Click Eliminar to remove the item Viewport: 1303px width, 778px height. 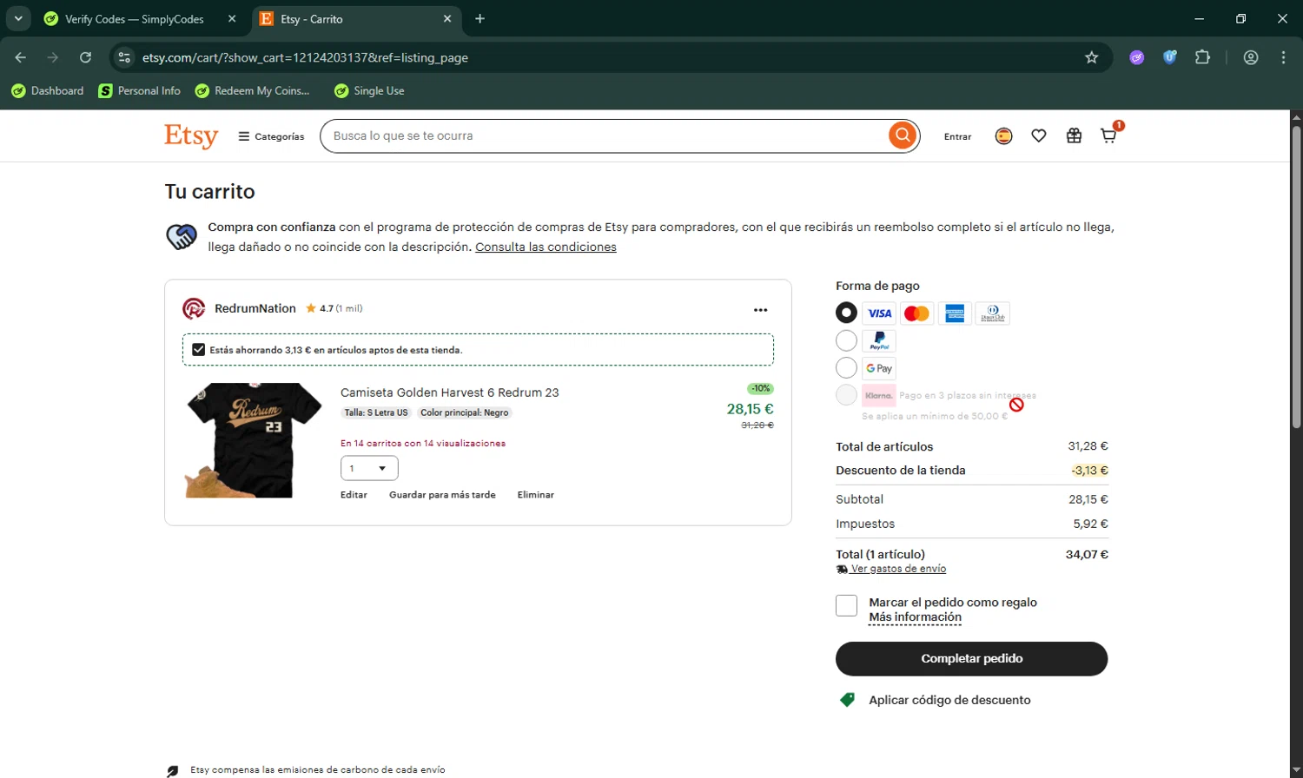point(535,495)
